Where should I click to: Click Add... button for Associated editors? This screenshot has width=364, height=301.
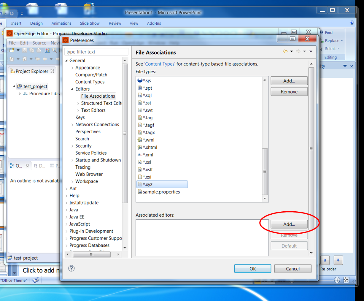coord(289,224)
